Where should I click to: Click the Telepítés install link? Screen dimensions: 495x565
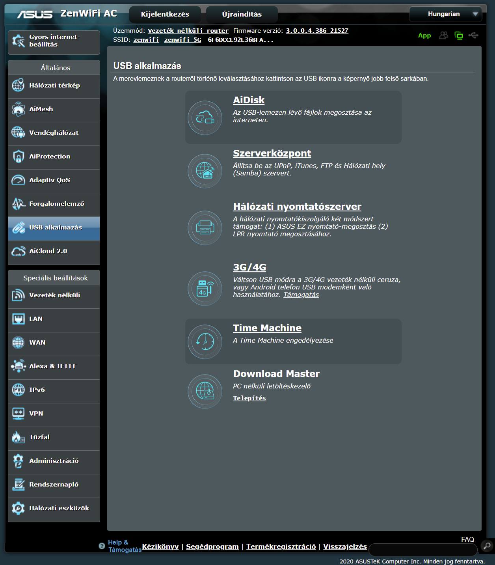pyautogui.click(x=249, y=398)
